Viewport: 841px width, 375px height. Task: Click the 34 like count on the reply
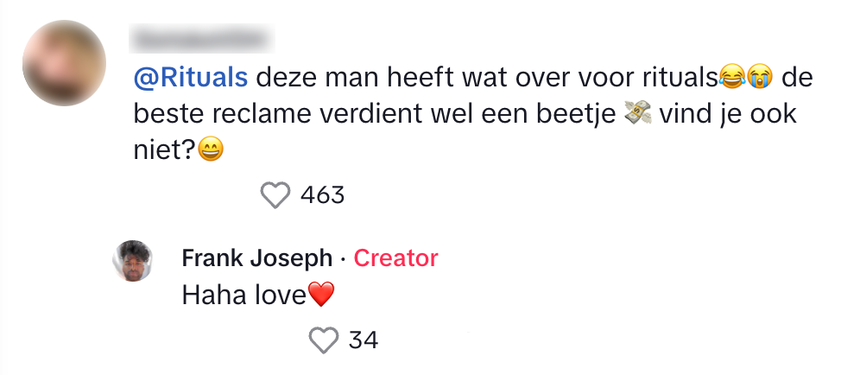coord(364,340)
